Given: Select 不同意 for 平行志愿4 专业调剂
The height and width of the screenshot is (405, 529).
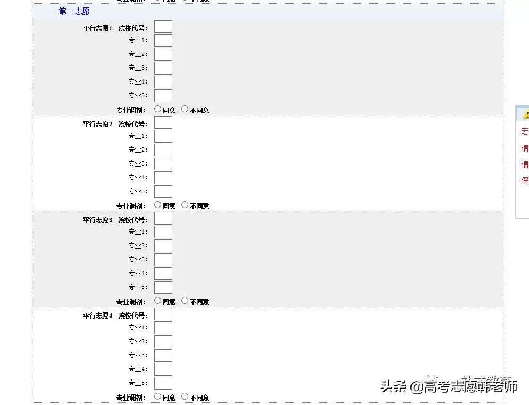Looking at the screenshot, I should coord(184,396).
